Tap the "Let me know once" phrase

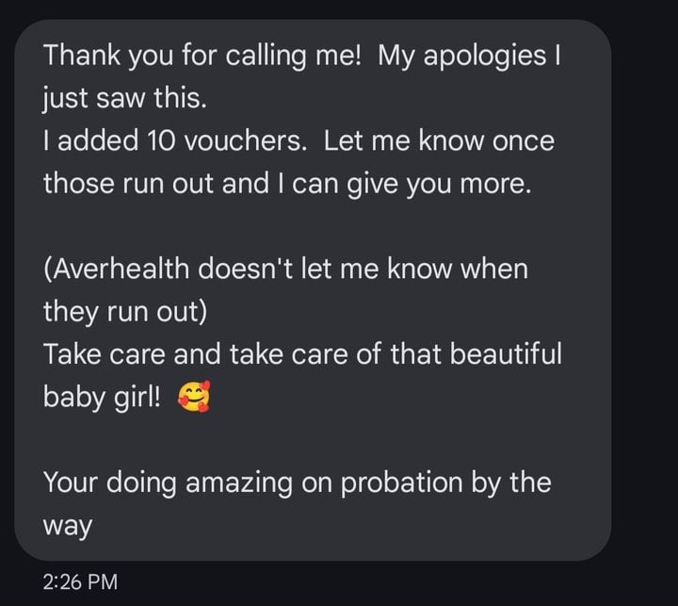439,140
